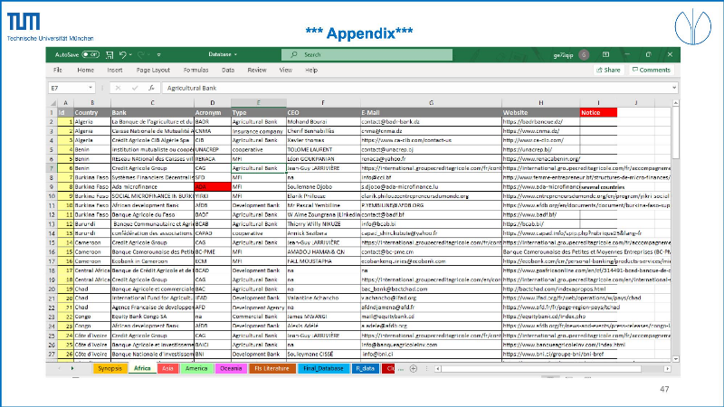The image size is (724, 407).
Task: Click the Share button
Action: coord(608,70)
